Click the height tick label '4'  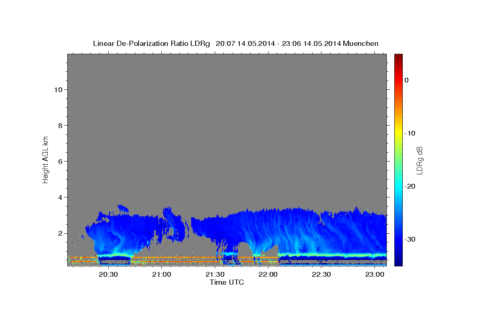pyautogui.click(x=61, y=197)
